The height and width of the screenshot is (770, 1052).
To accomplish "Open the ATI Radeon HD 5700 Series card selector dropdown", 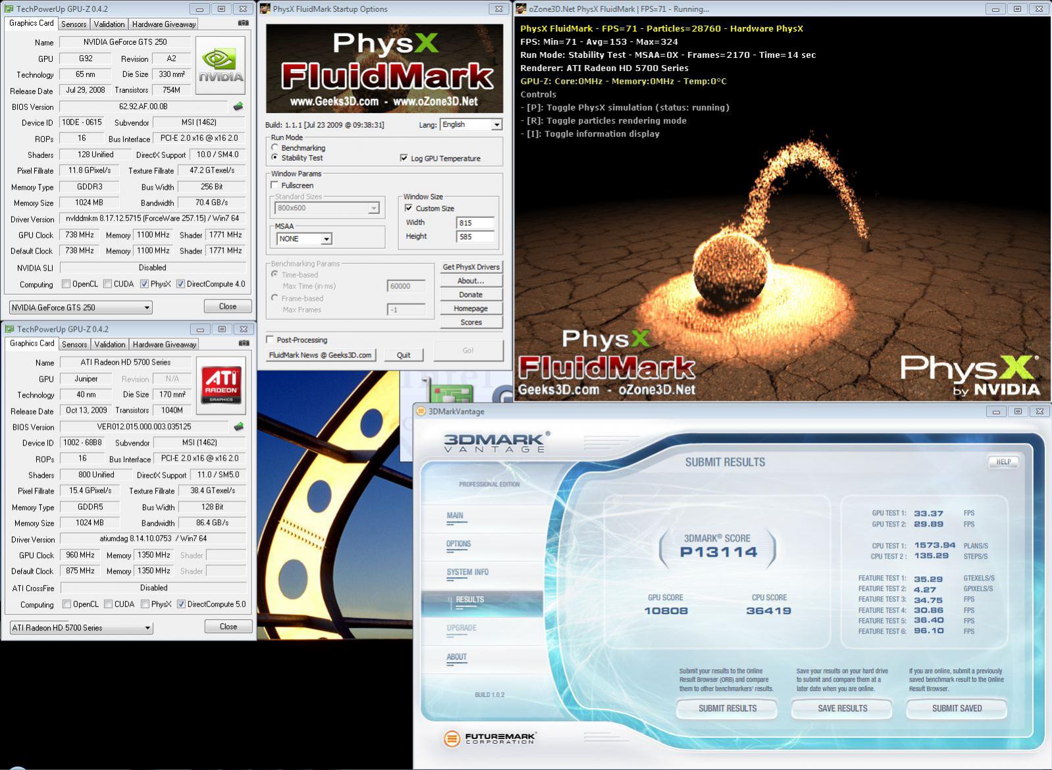I will (81, 628).
